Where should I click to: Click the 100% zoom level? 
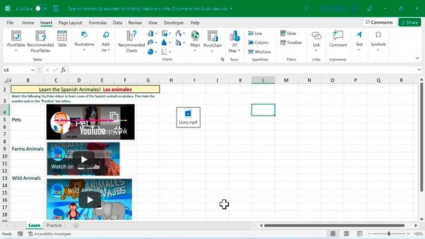(x=418, y=234)
